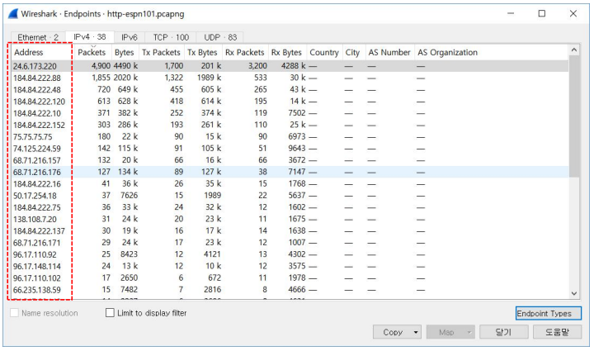The height and width of the screenshot is (351, 594).
Task: Click the 닫기 (close) button
Action: pos(504,333)
